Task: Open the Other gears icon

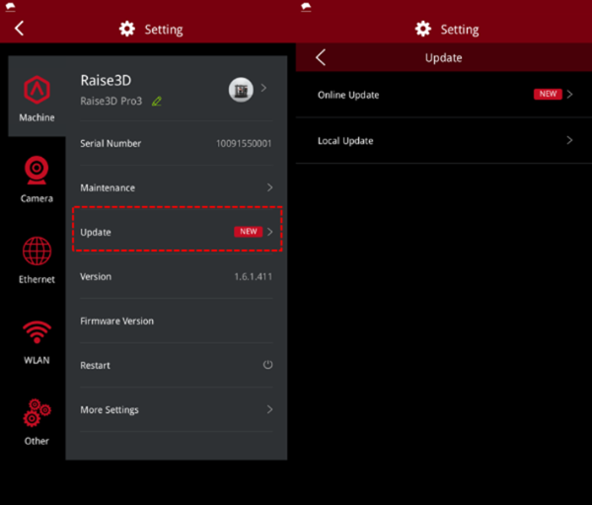Action: (x=37, y=420)
